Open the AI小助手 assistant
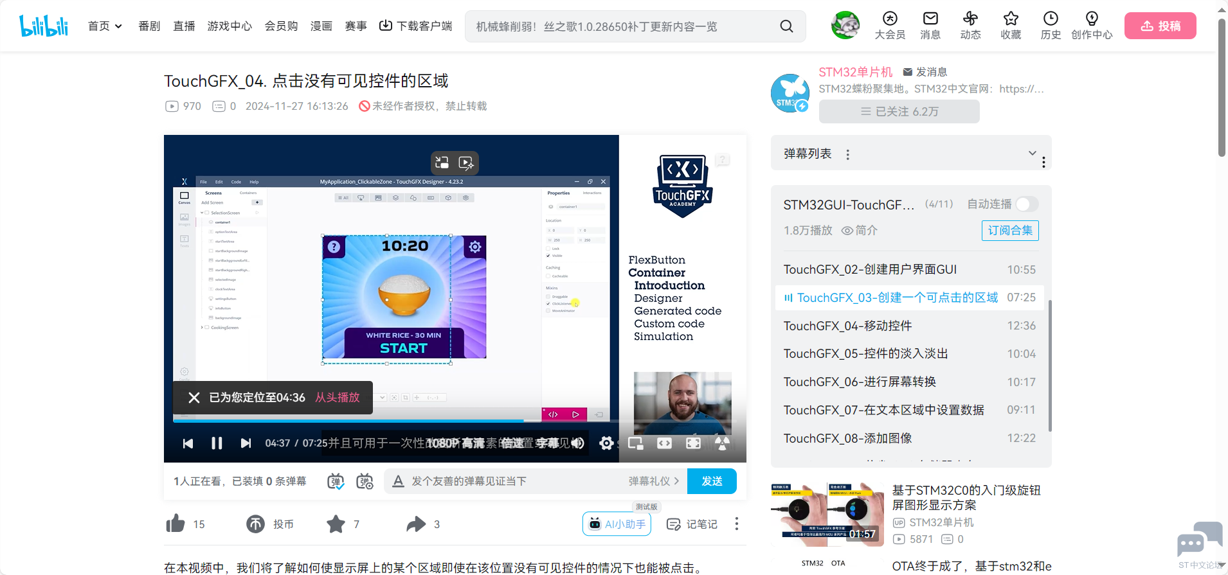This screenshot has width=1228, height=575. click(x=617, y=524)
